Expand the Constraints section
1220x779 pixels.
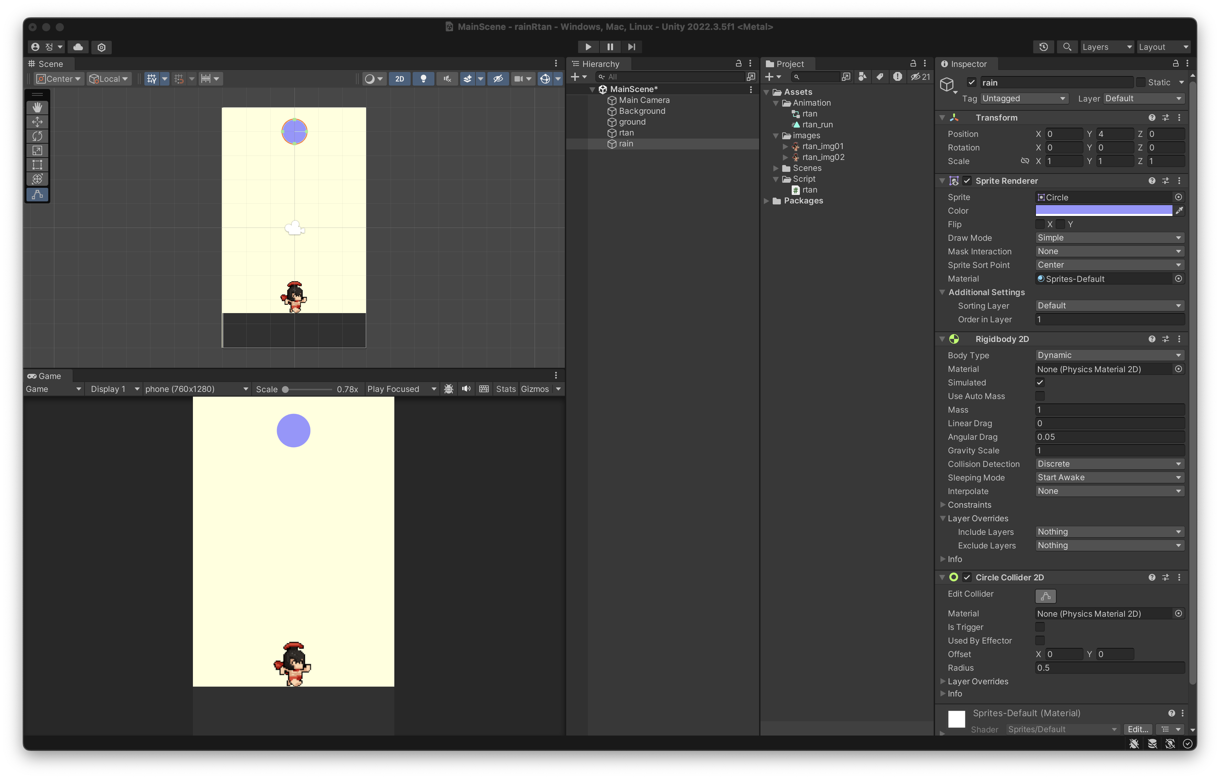pyautogui.click(x=943, y=505)
